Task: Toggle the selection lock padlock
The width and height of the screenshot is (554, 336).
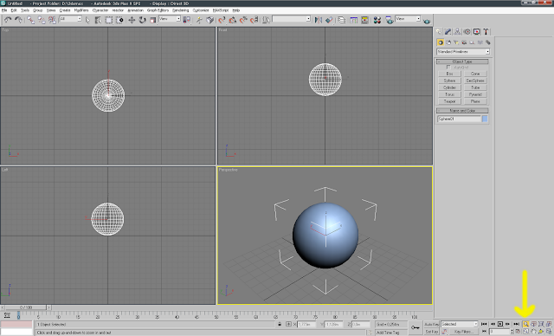Action: coord(280,324)
